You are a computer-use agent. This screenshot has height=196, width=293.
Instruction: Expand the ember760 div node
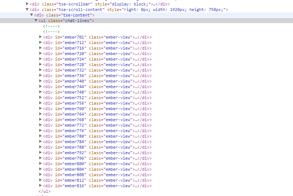(40, 109)
